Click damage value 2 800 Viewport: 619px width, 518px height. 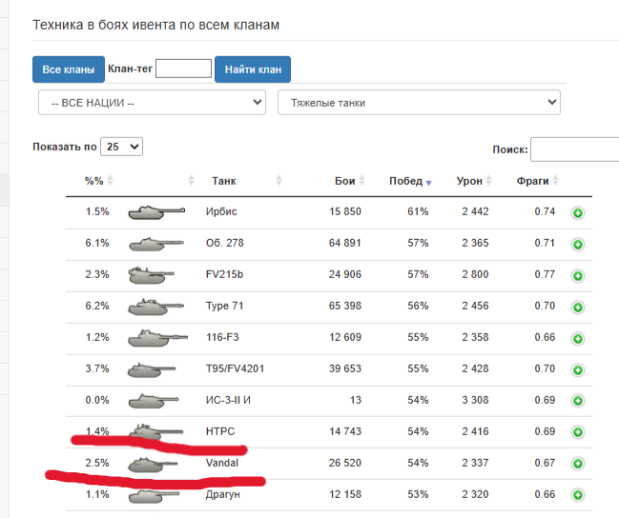pos(475,274)
